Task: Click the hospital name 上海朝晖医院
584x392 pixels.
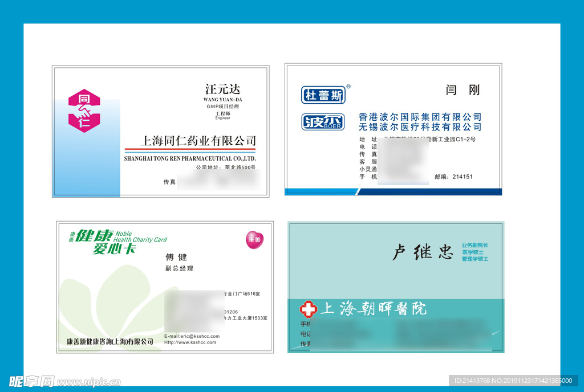Action: pyautogui.click(x=374, y=309)
